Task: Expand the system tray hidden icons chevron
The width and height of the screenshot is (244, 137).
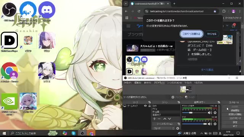Action: (x=202, y=133)
